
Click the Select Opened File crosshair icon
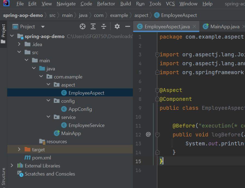tap(82, 27)
